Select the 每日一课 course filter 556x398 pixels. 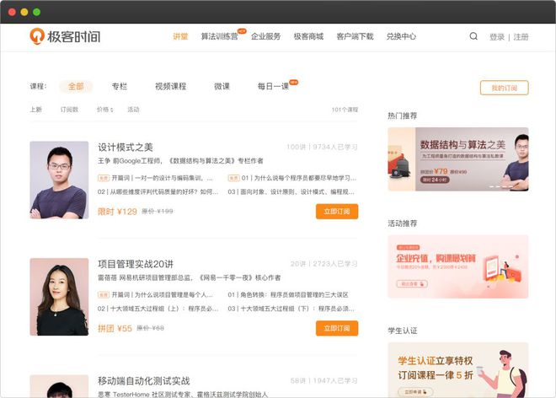click(x=273, y=86)
